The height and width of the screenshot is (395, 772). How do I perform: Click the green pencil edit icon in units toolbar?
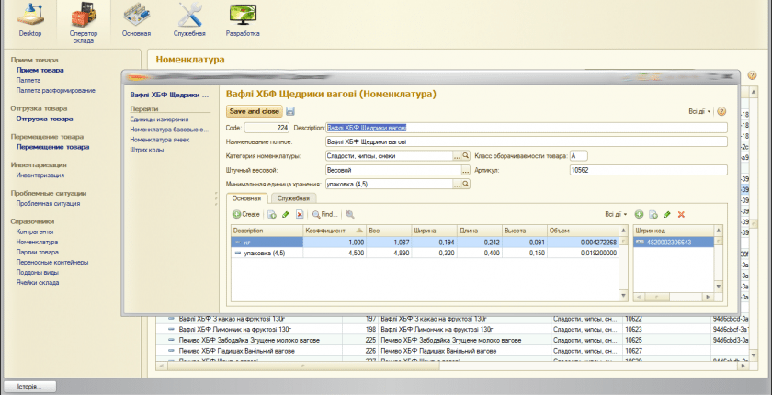(285, 214)
